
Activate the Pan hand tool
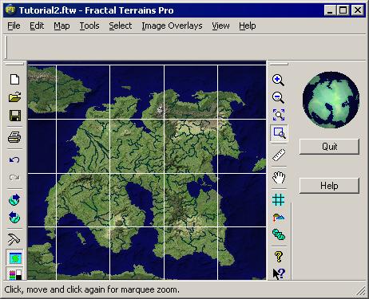pyautogui.click(x=279, y=177)
